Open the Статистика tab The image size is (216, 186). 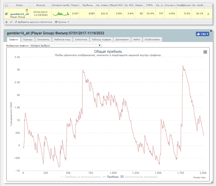pos(81,39)
